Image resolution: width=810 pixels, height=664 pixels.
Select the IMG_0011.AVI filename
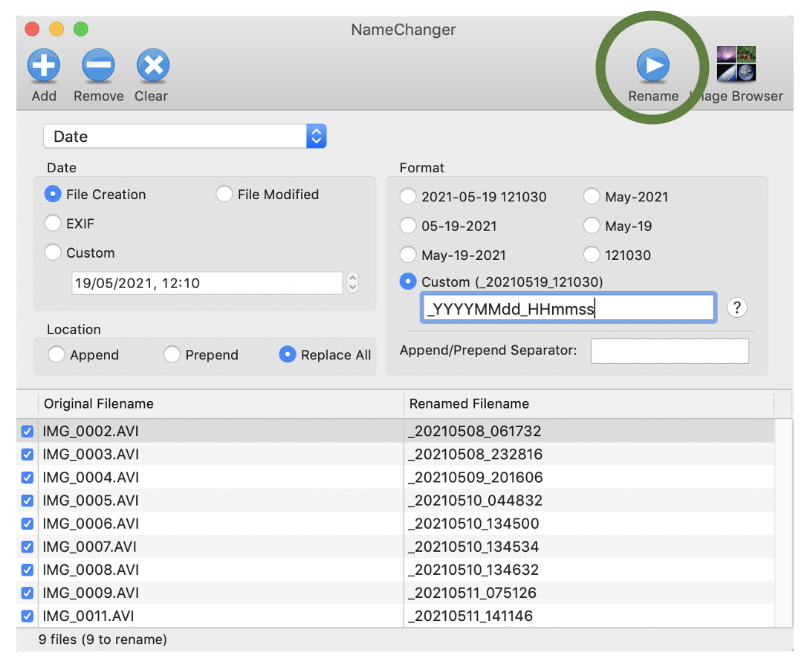[x=88, y=616]
